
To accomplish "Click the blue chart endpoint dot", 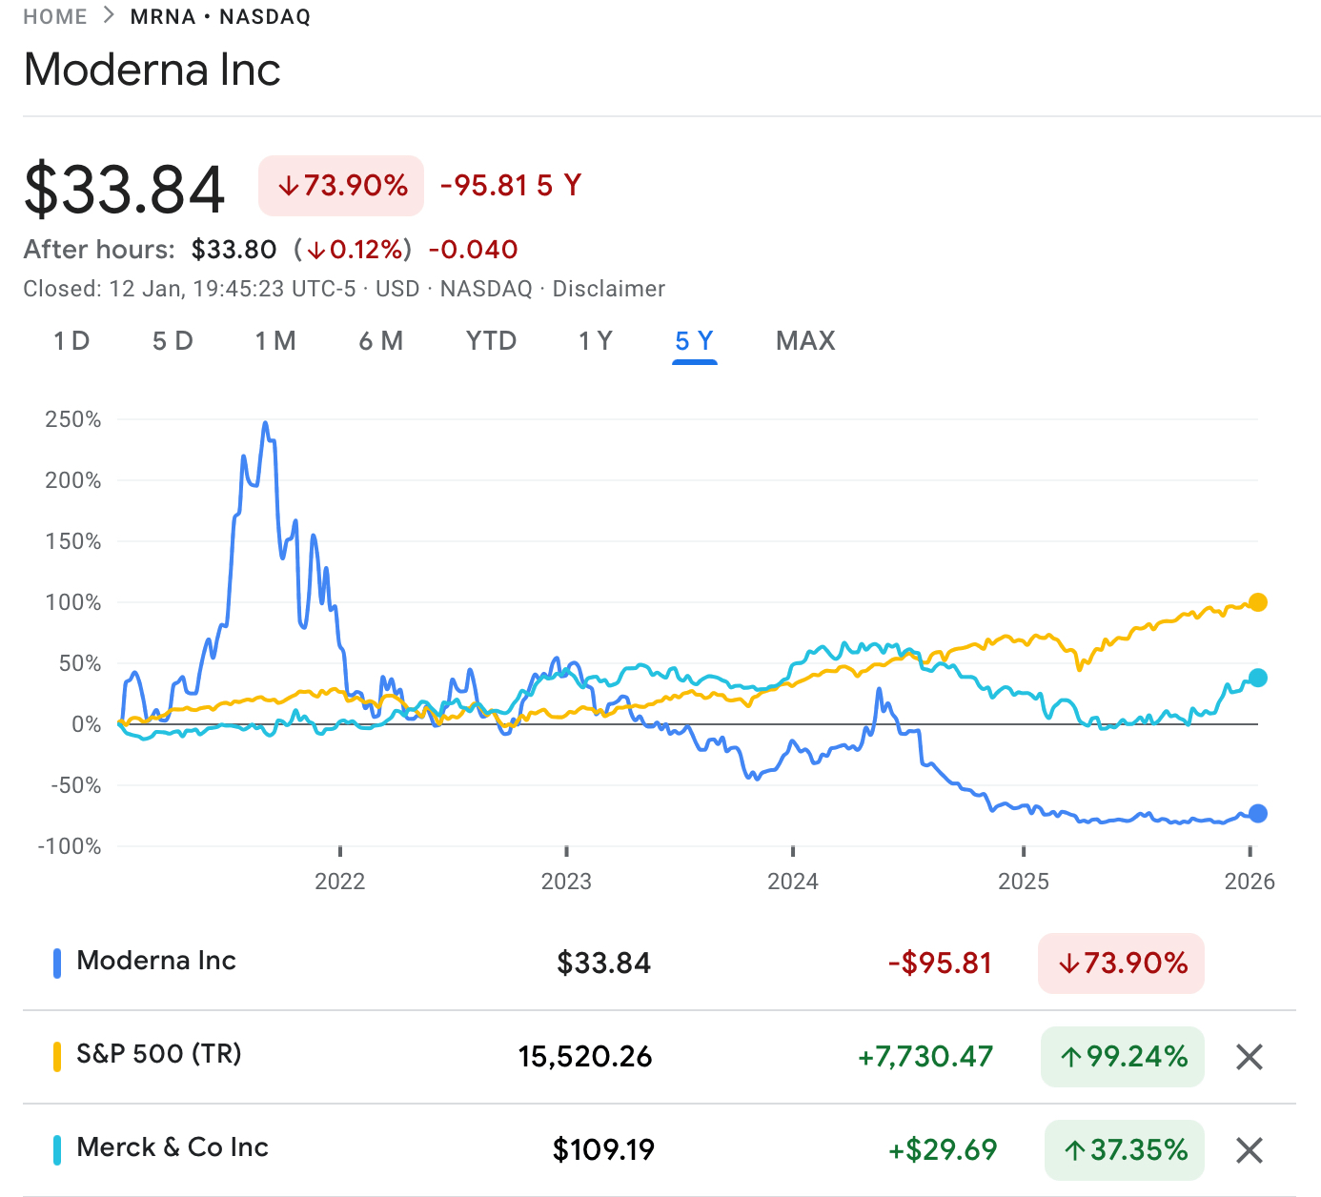I will click(x=1256, y=813).
